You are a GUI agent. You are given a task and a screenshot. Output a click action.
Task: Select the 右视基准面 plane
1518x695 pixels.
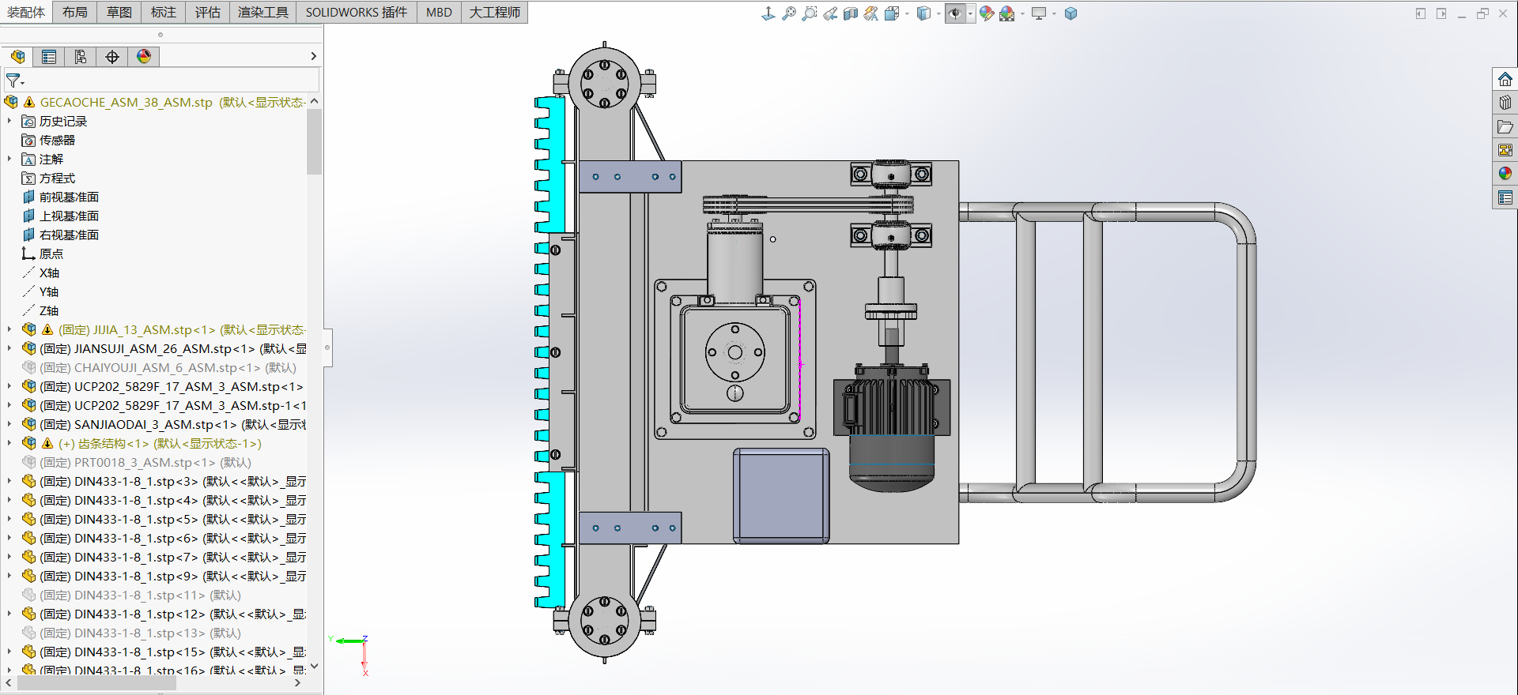(69, 235)
